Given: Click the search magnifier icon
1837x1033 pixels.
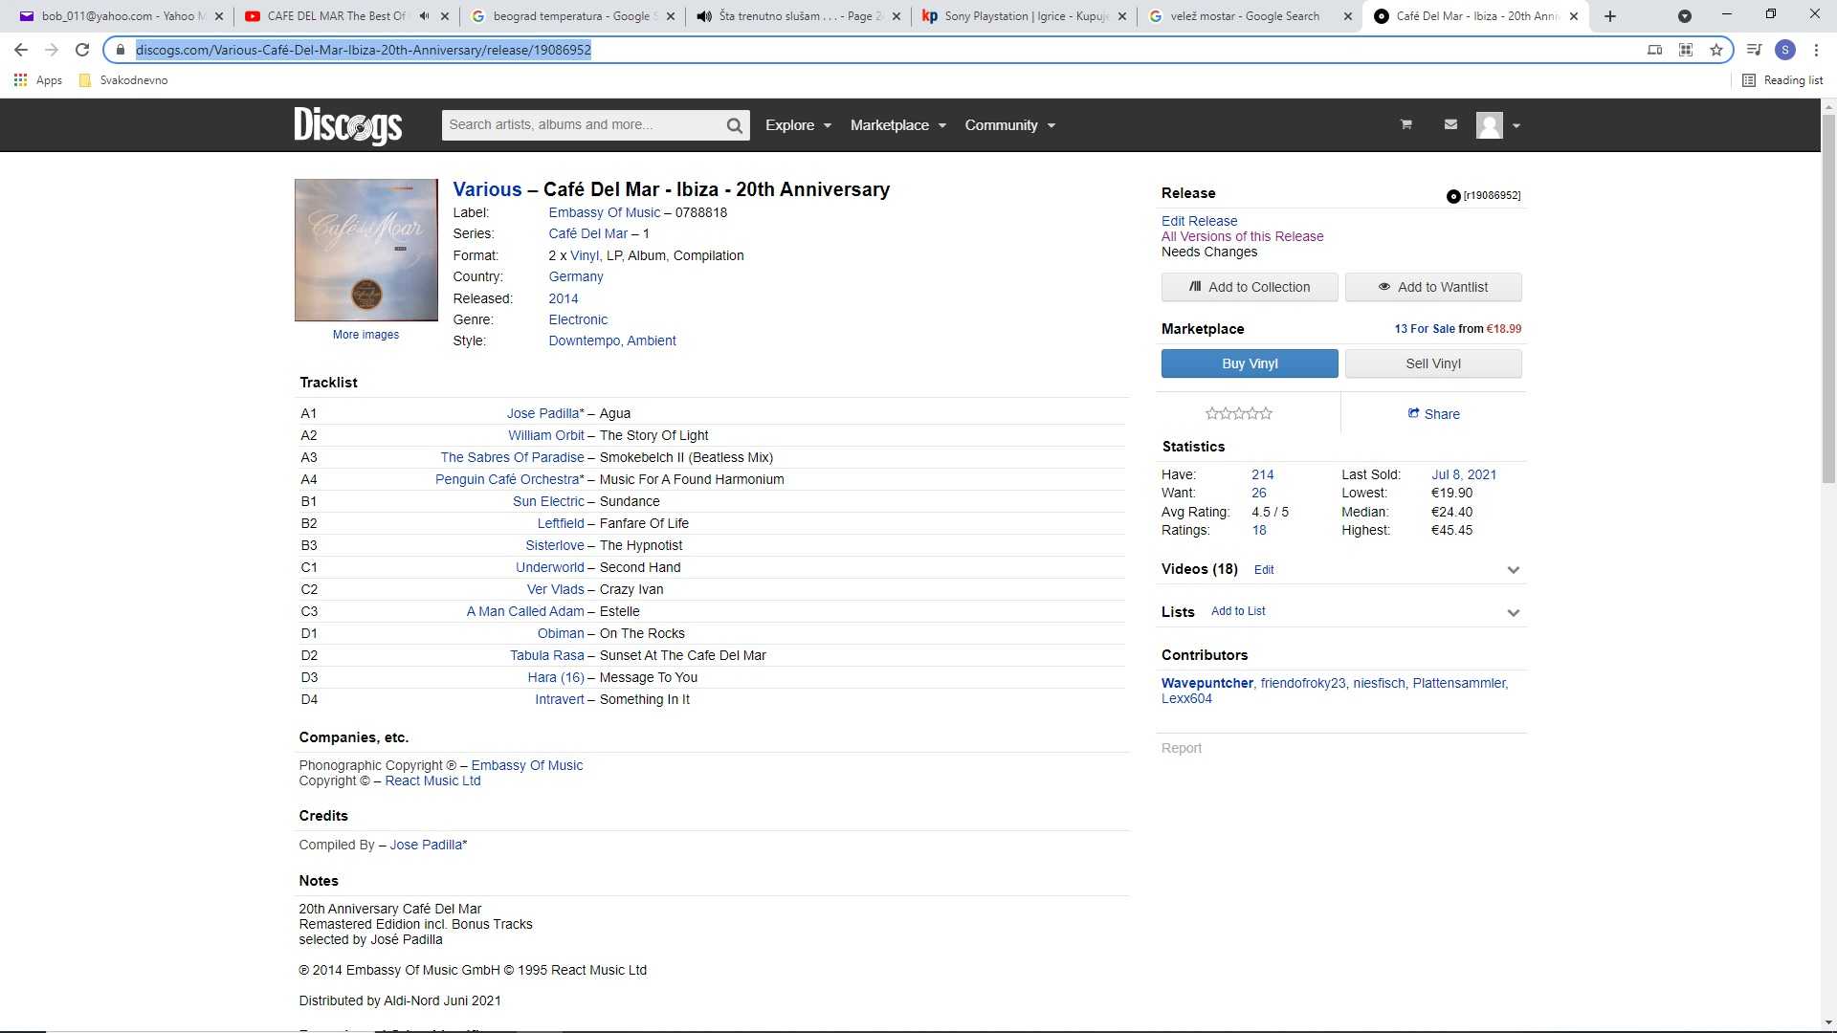Looking at the screenshot, I should [x=734, y=125].
